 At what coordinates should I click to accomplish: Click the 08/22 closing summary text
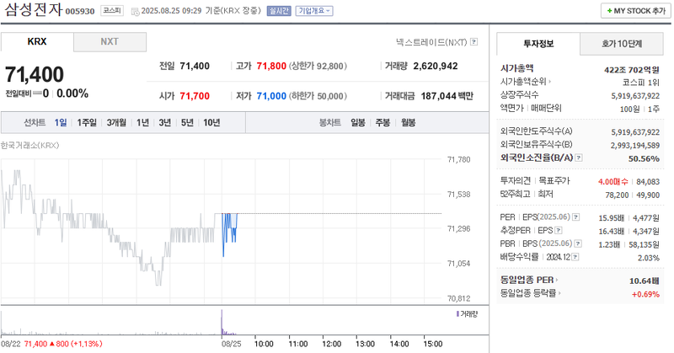click(51, 344)
